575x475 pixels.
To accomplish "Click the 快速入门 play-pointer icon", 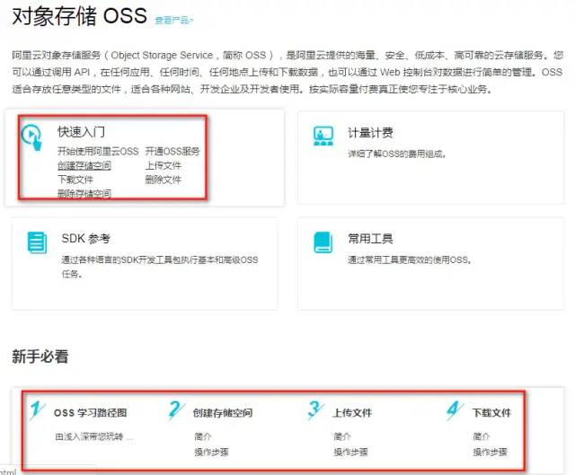I will (32, 137).
